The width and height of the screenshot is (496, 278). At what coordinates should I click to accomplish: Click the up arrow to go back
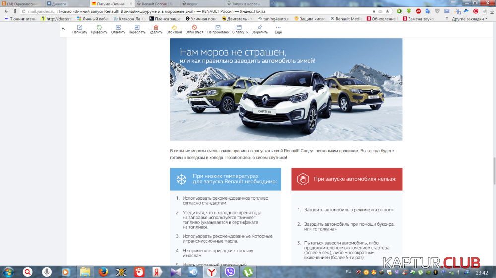63,29
